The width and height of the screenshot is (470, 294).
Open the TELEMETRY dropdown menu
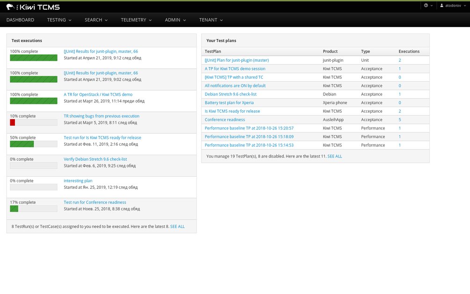pos(136,20)
